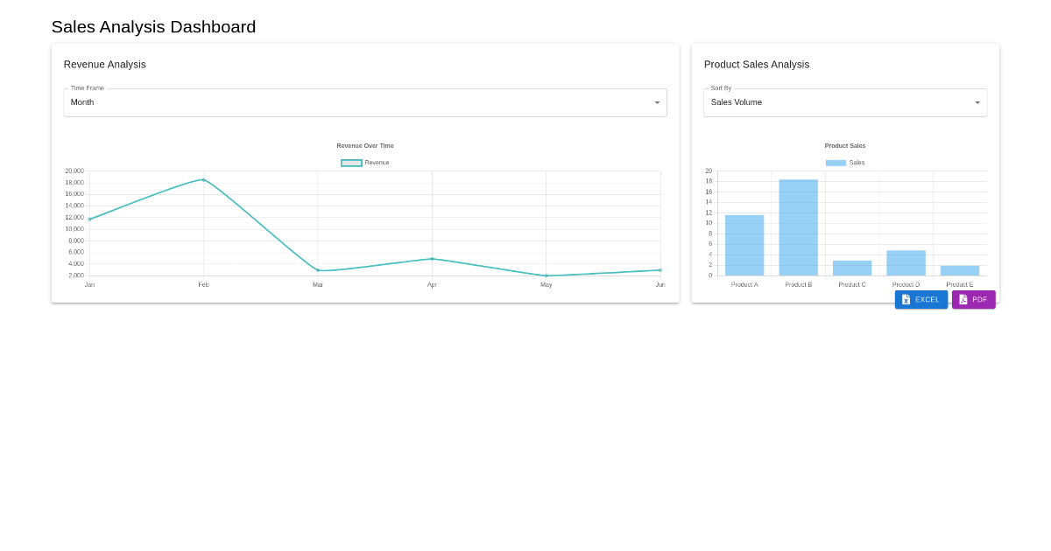Select the Jan data point on the line chart
Image resolution: width=1051 pixels, height=551 pixels.
89,219
